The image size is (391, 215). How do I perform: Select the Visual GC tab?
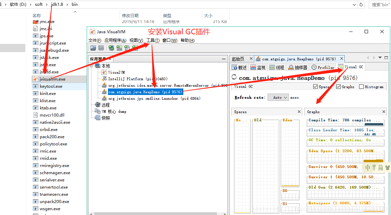coord(351,67)
